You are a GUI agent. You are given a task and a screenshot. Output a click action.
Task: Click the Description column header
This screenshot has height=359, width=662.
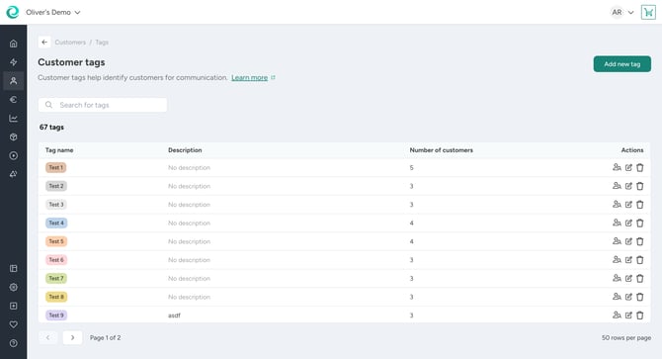185,150
